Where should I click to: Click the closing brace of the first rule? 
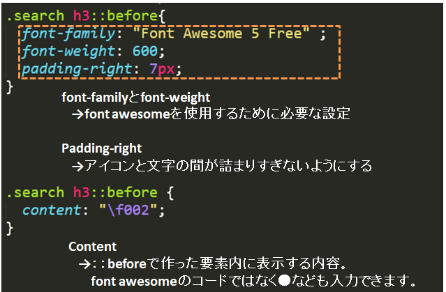pos(9,87)
